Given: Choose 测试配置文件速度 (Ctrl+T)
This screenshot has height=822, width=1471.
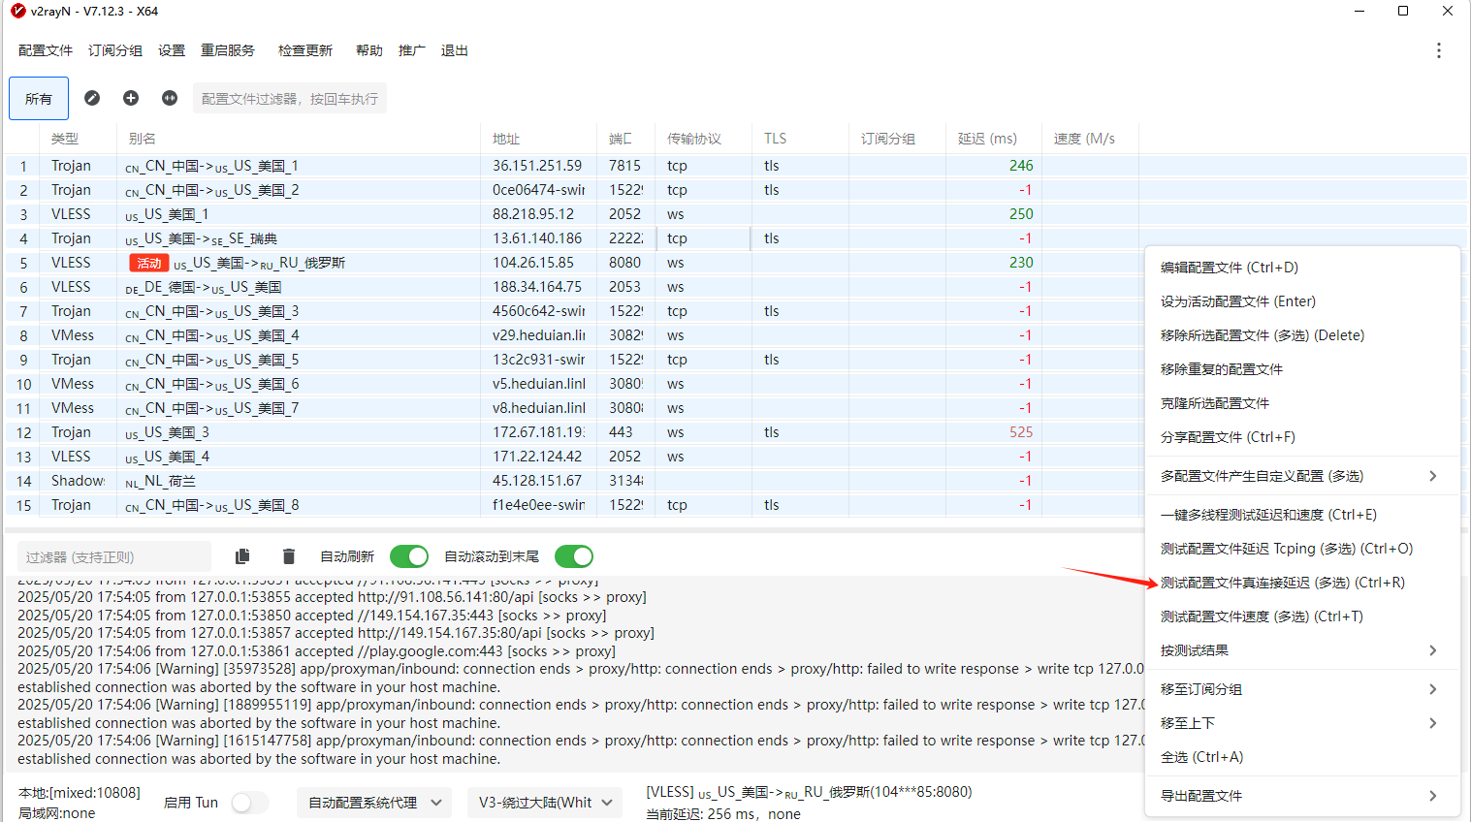Looking at the screenshot, I should click(1303, 616).
